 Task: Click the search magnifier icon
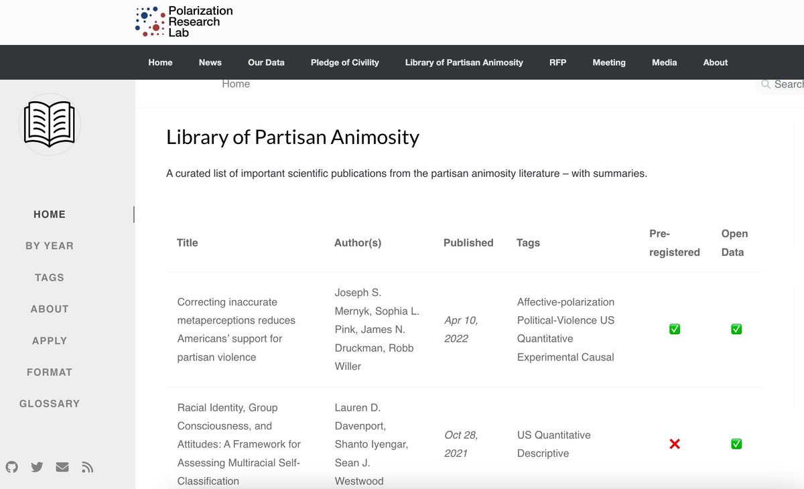(x=766, y=84)
